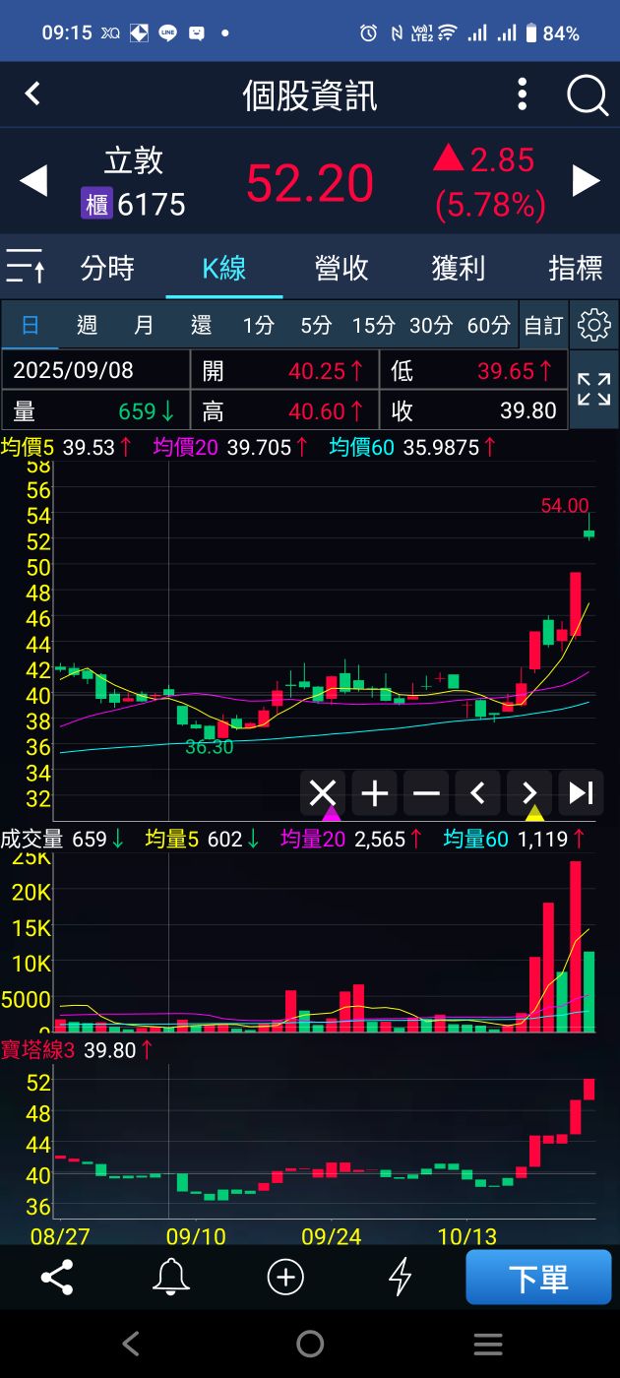Screen dimensions: 620x1378
Task: Switch to the 營收 tab
Action: 341,268
